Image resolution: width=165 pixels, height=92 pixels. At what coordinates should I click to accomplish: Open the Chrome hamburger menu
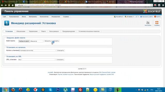163,5
